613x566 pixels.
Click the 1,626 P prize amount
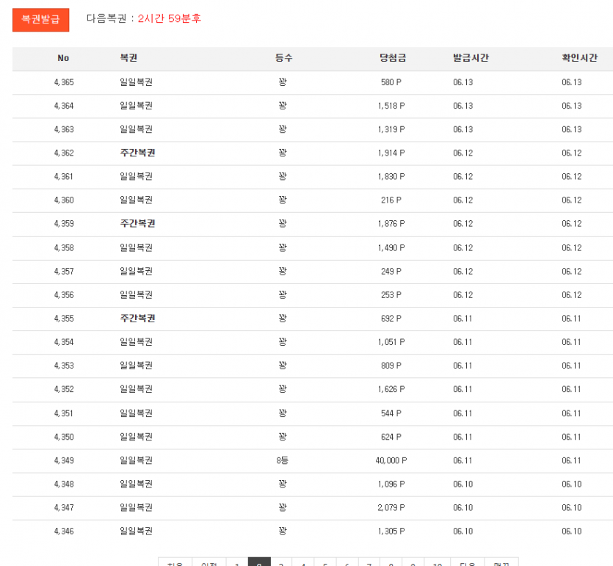tap(391, 389)
